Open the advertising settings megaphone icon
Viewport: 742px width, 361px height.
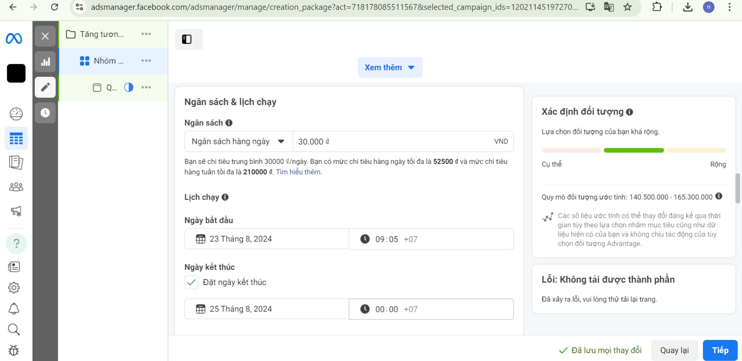16,211
